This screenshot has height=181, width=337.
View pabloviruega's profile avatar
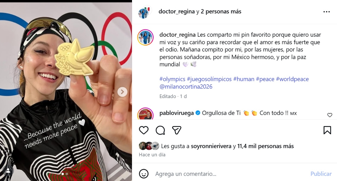(145, 114)
